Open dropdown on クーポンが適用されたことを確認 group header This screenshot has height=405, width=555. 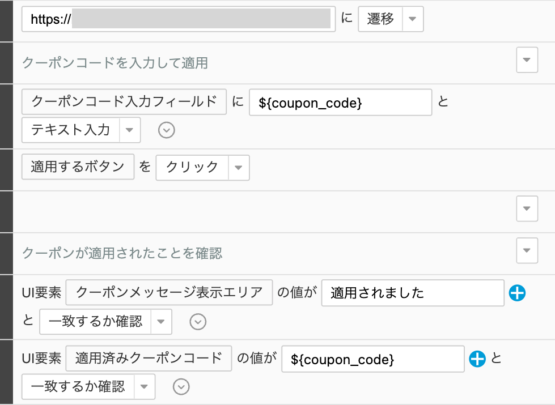click(527, 250)
